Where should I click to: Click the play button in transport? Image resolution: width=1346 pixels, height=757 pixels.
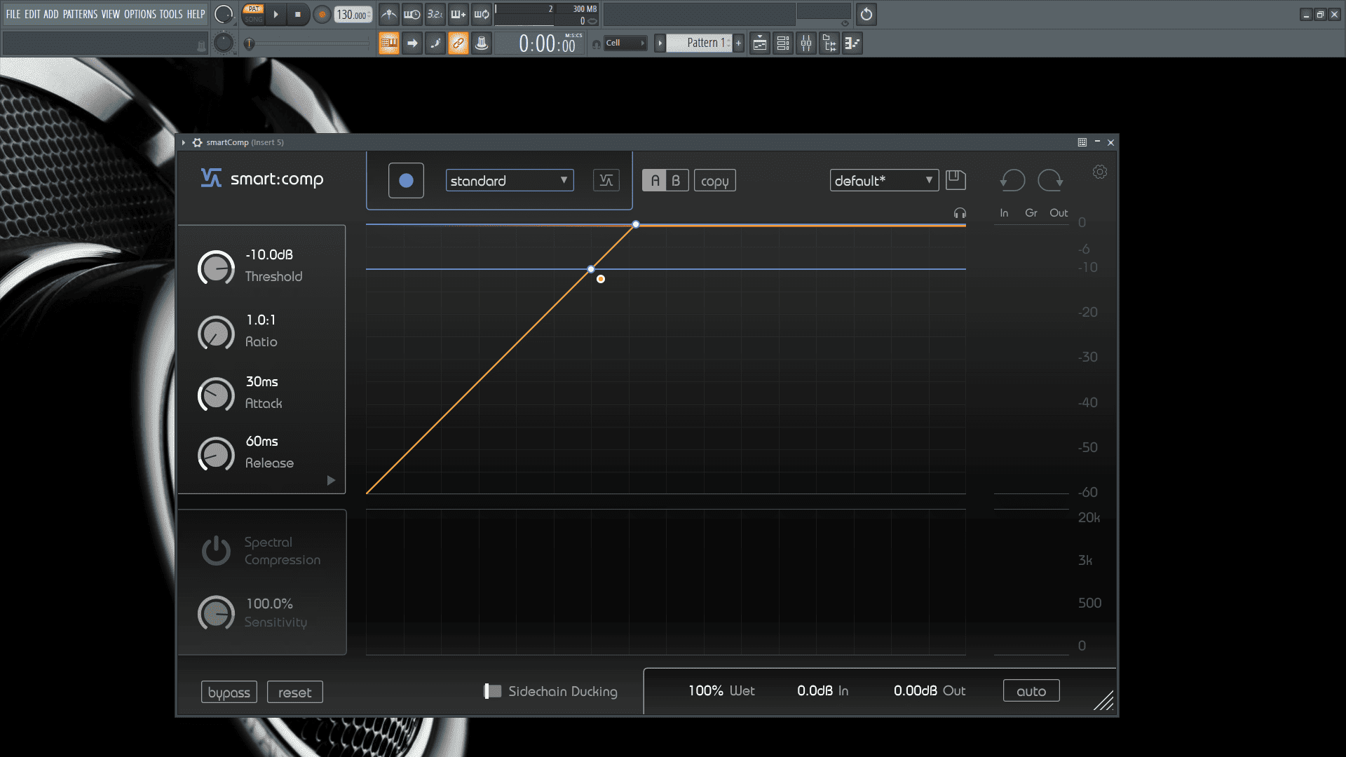point(276,14)
